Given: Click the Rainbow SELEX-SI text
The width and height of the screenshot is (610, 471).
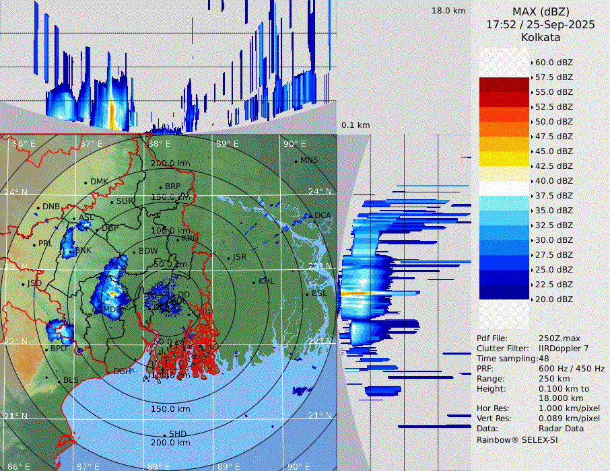Looking at the screenshot, I should click(x=517, y=440).
